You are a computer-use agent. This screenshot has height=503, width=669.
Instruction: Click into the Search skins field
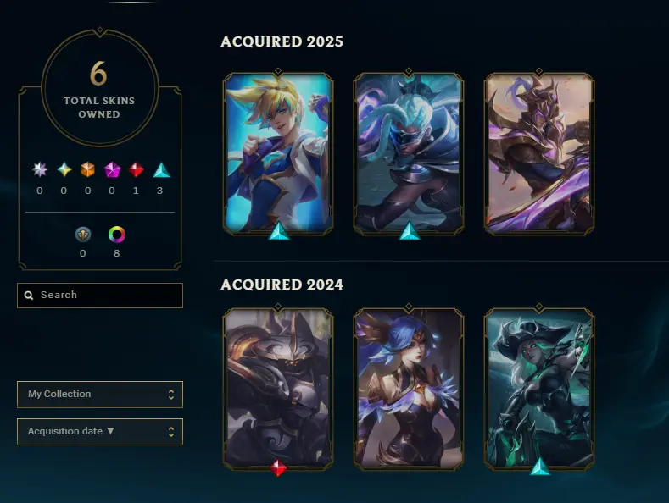pos(100,295)
